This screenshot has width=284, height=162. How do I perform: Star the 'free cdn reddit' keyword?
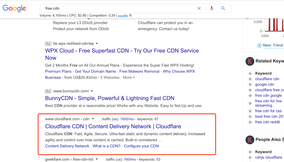[x=250, y=122]
